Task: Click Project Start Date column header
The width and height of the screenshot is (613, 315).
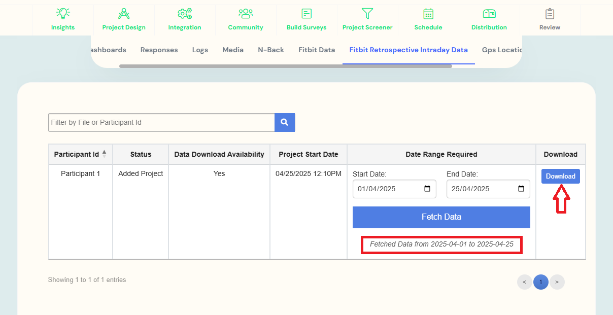Action: pyautogui.click(x=309, y=154)
